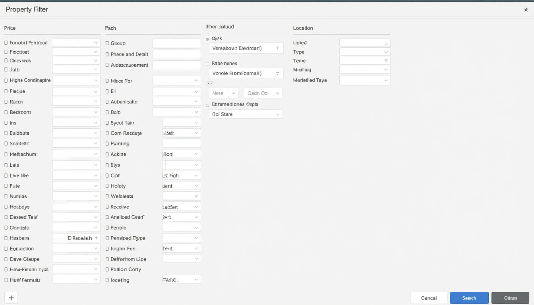This screenshot has height=305, width=534.
Task: Click the Cancal button
Action: click(x=429, y=298)
